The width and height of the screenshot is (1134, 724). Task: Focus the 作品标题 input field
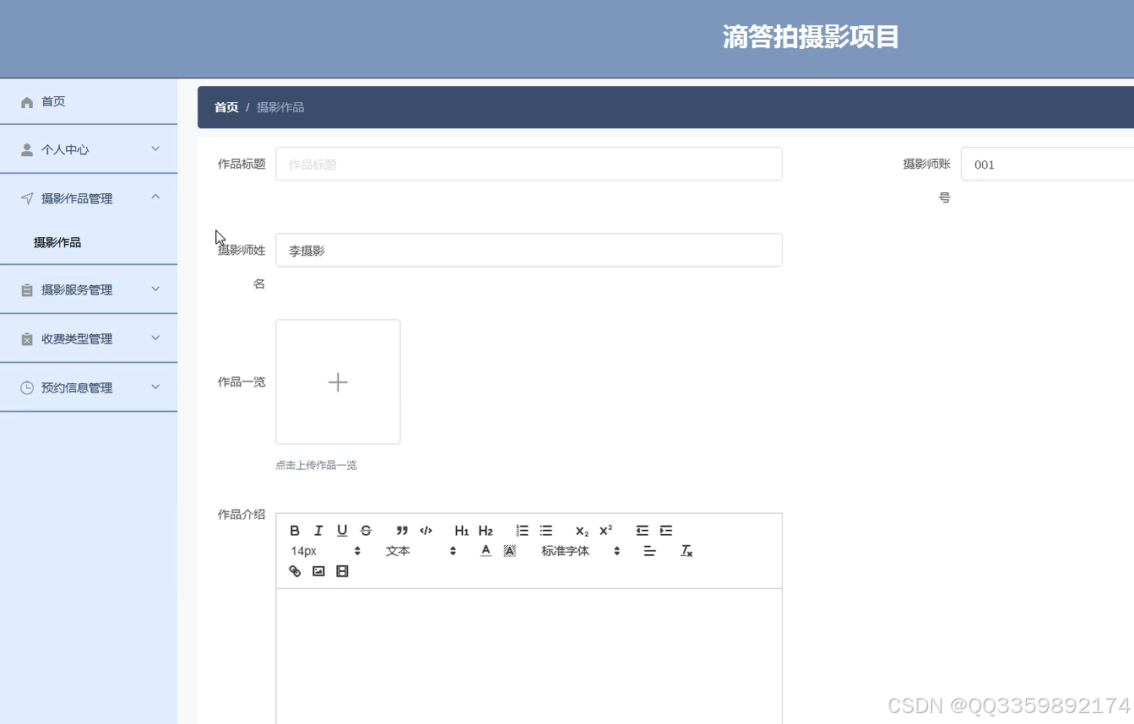[x=529, y=164]
